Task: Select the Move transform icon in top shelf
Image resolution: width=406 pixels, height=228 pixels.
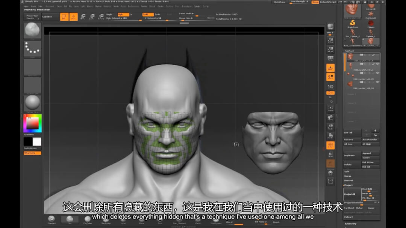Action: (83, 17)
